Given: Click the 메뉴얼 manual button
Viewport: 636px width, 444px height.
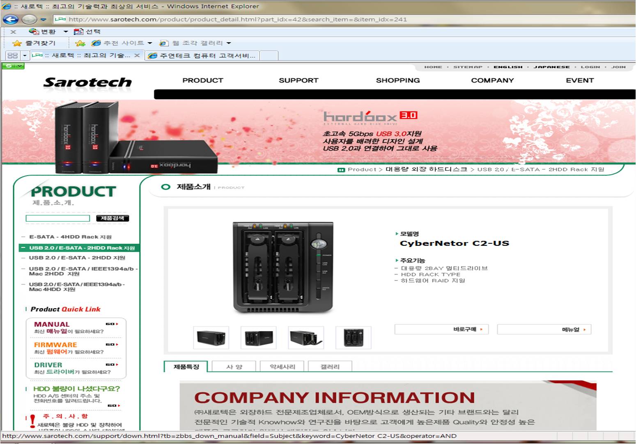Looking at the screenshot, I should pos(544,329).
